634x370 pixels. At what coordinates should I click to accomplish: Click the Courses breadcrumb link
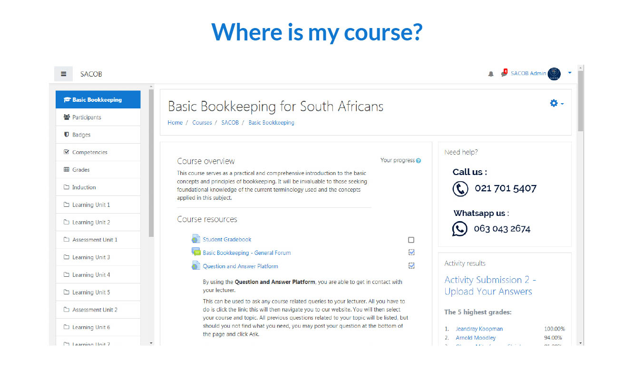click(202, 123)
